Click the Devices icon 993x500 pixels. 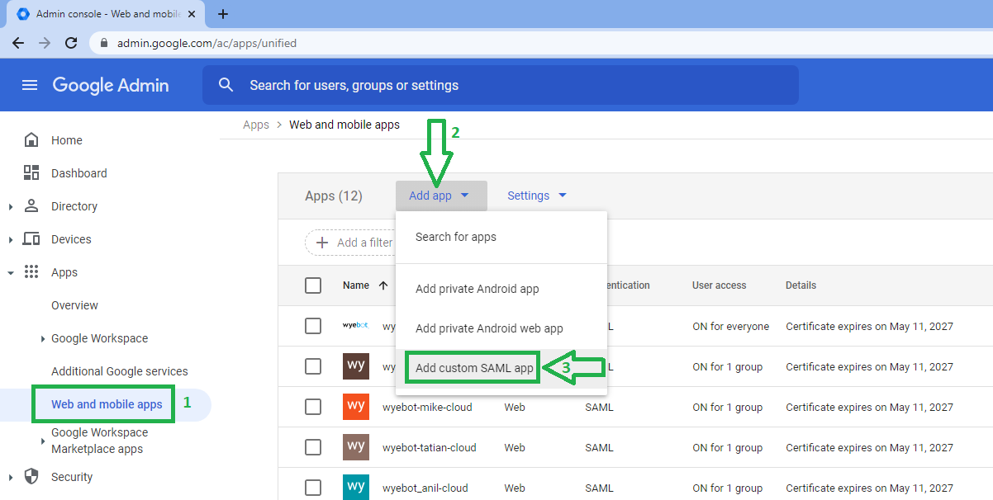31,239
